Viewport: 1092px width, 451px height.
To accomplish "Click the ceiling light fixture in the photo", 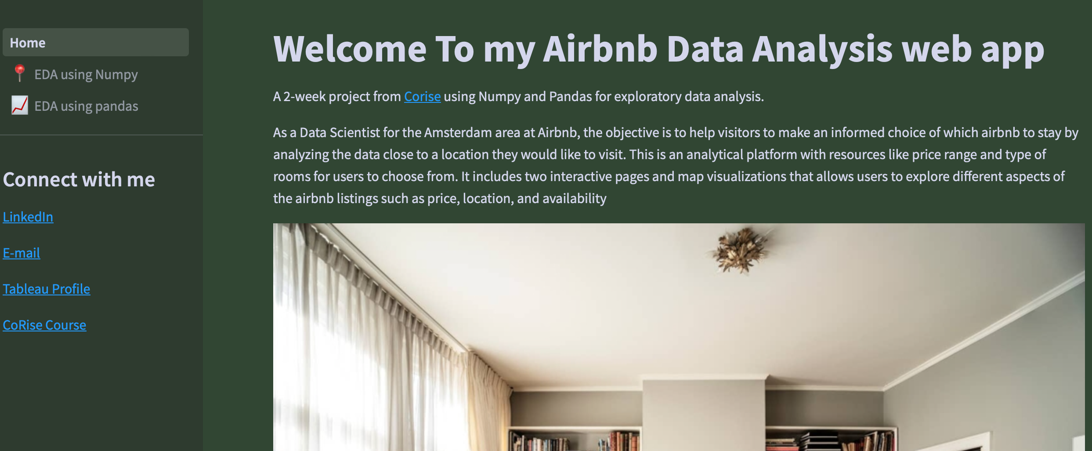I will [x=741, y=250].
